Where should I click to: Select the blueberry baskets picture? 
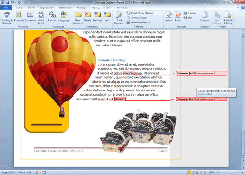point(138,130)
